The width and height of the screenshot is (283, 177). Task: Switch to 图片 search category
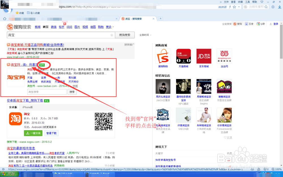click(77, 27)
